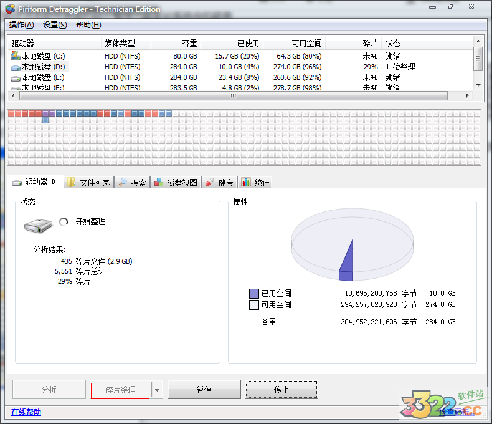492x424 pixels.
Task: Click the horizontal scrollbar thumb in drive list
Action: 233,96
